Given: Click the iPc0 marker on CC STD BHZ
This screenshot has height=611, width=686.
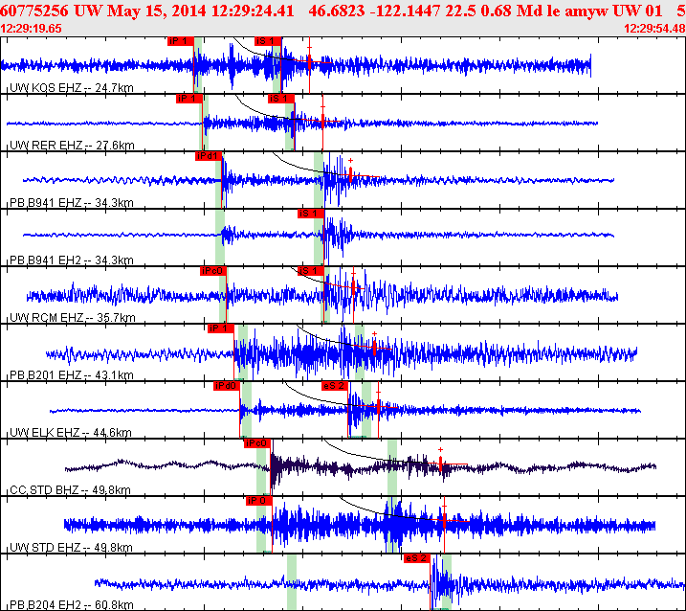Looking at the screenshot, I should 257,443.
